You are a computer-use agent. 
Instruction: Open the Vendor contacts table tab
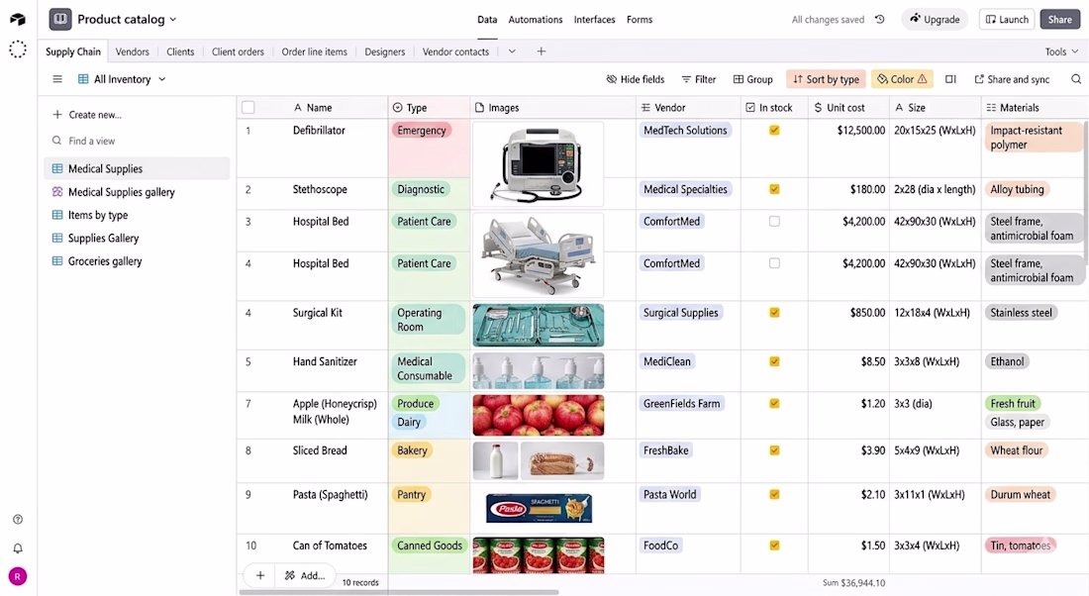[x=455, y=51]
